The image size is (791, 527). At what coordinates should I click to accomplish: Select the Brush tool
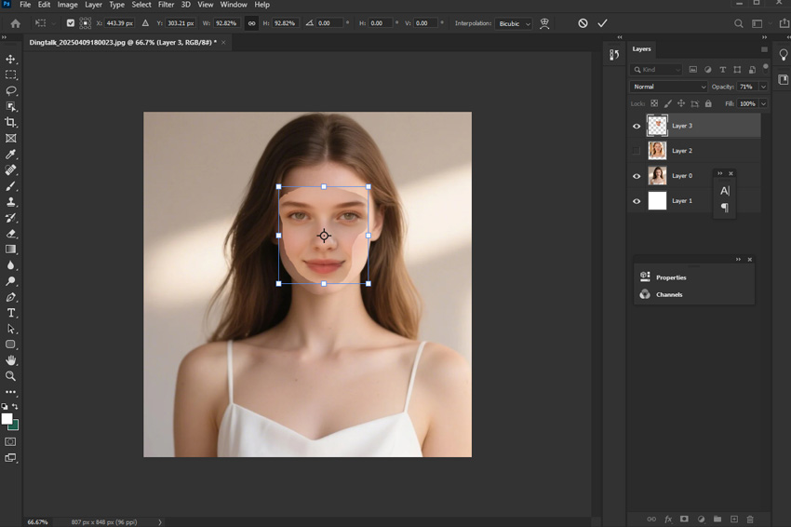pyautogui.click(x=10, y=186)
